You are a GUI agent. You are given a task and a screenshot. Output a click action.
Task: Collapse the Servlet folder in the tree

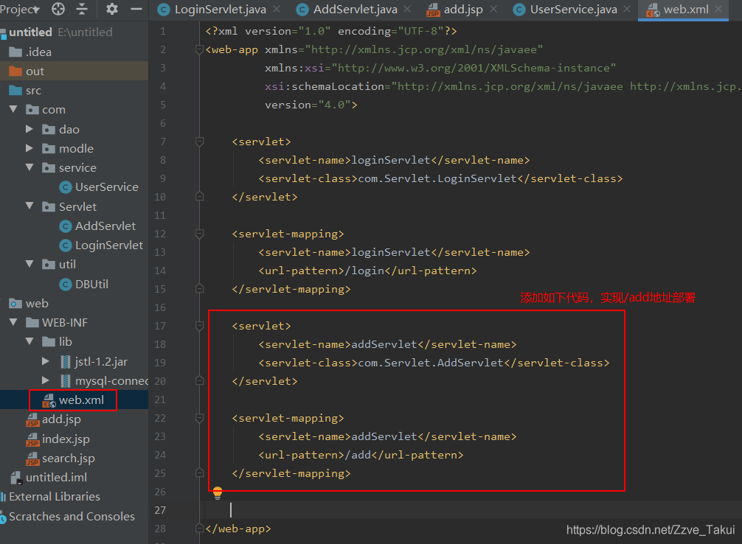tap(30, 206)
